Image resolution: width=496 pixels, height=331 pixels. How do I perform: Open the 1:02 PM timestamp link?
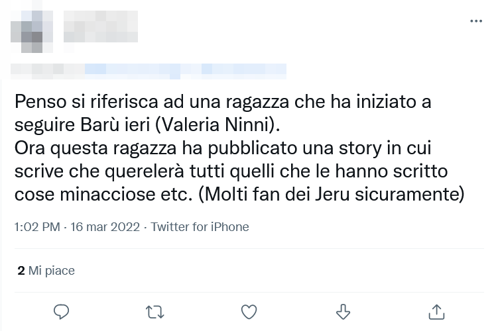(36, 227)
